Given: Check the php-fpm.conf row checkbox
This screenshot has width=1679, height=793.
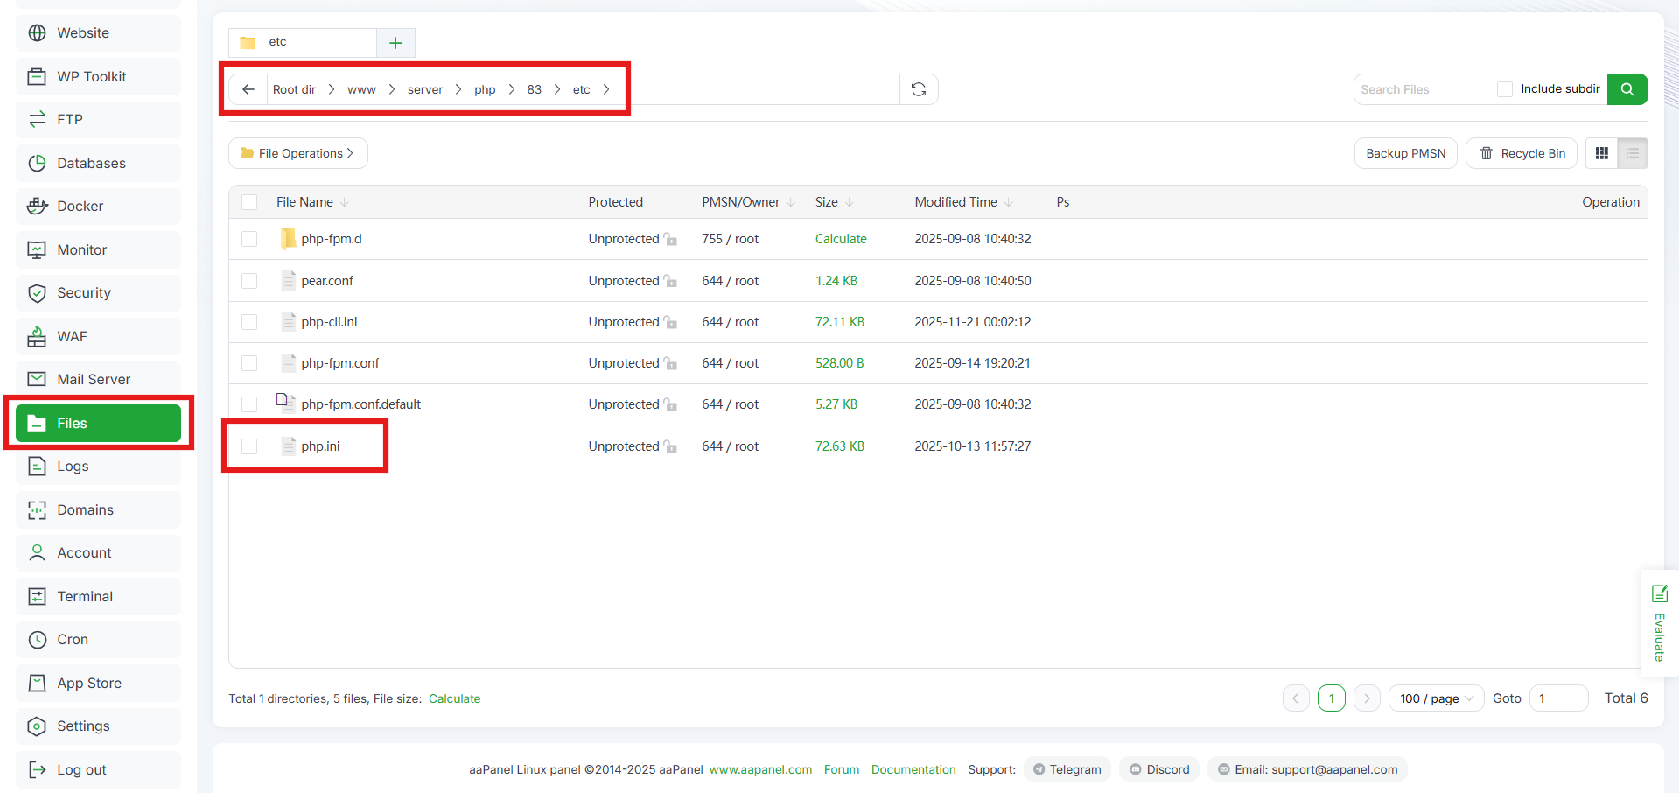Looking at the screenshot, I should pos(249,363).
